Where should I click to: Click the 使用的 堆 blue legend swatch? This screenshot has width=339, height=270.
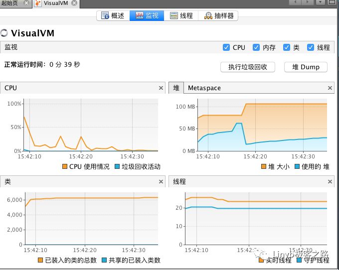coord(297,166)
